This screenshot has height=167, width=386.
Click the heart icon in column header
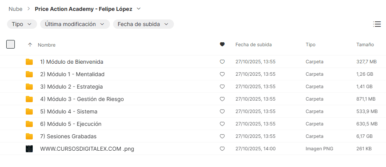[x=222, y=45]
